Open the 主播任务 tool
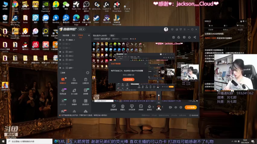 (x=85, y=81)
